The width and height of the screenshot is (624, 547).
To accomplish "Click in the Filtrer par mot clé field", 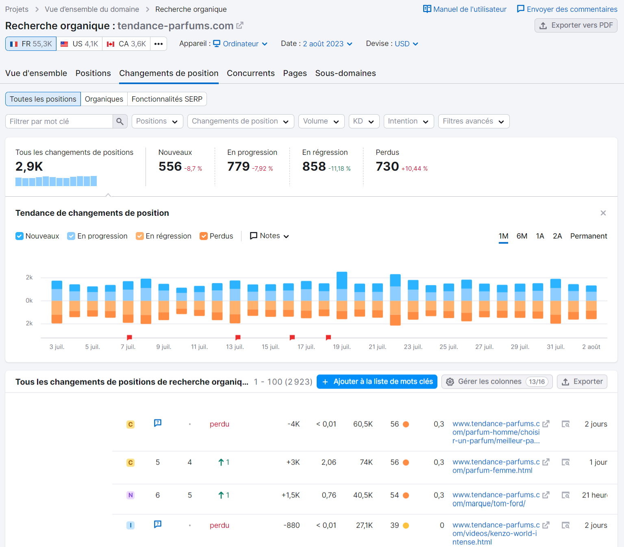I will point(59,121).
